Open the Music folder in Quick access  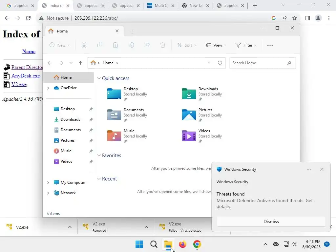(128, 136)
